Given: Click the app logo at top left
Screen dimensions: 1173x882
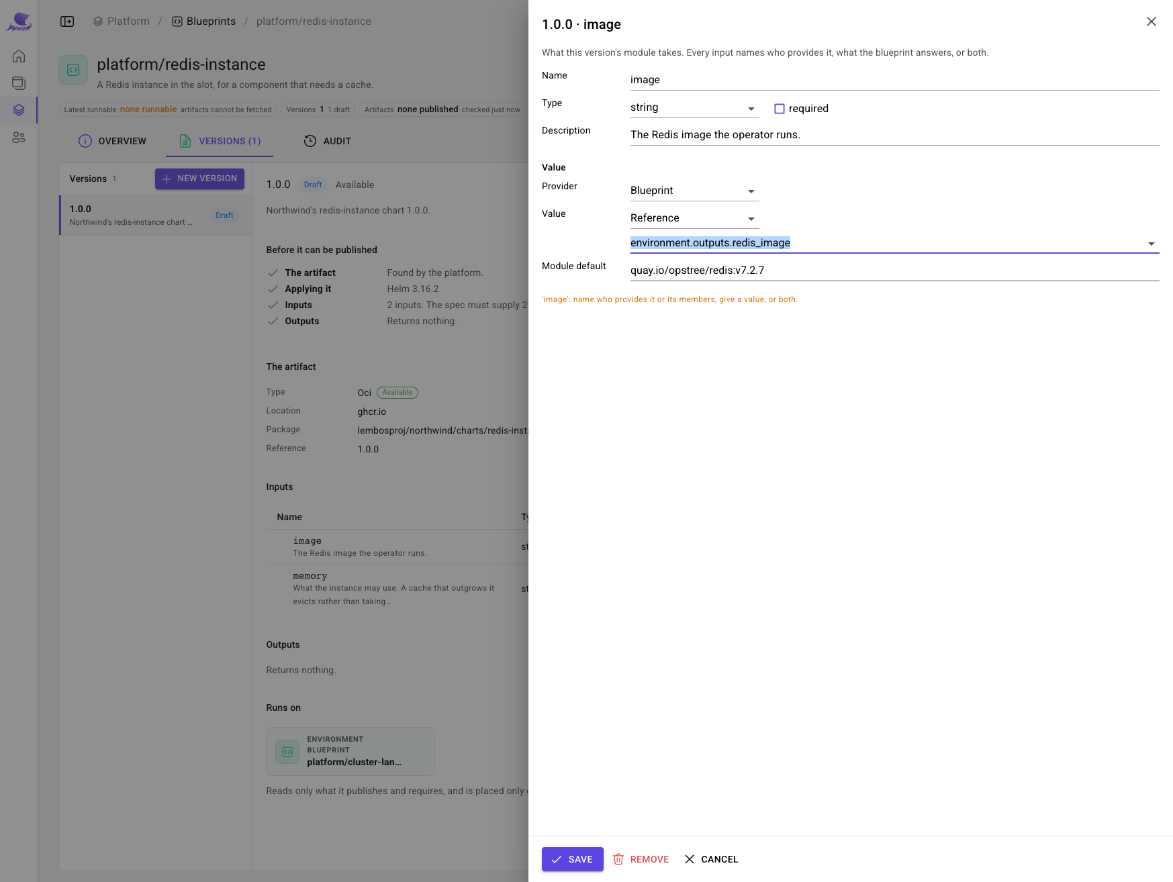Looking at the screenshot, I should 19,21.
